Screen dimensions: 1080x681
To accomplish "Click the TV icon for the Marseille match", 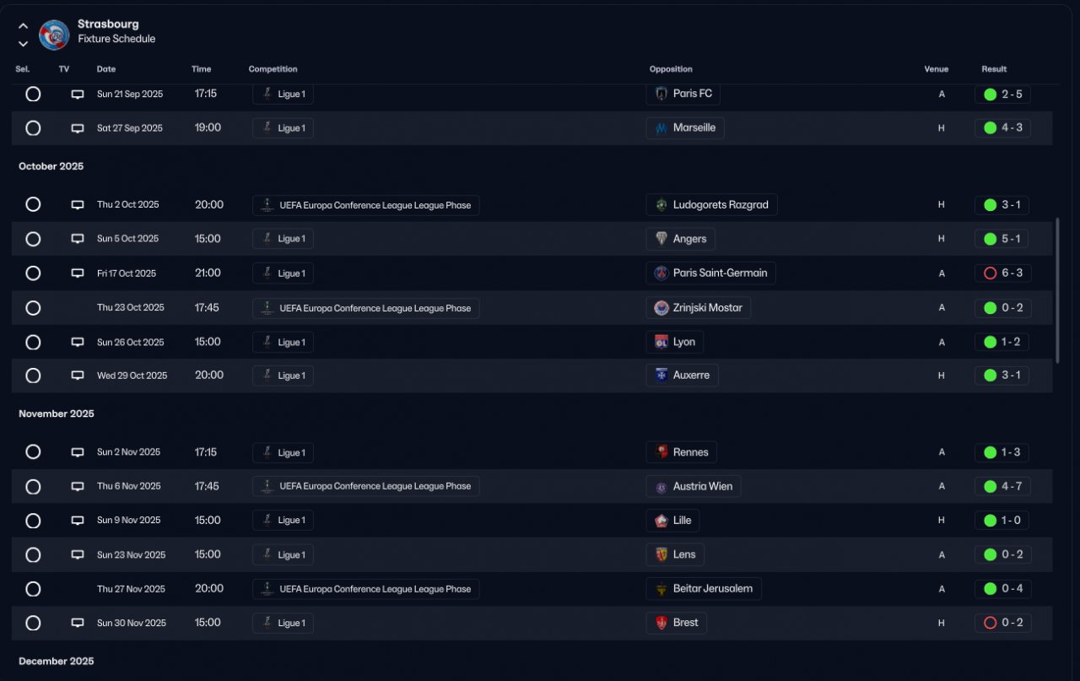I will 78,128.
